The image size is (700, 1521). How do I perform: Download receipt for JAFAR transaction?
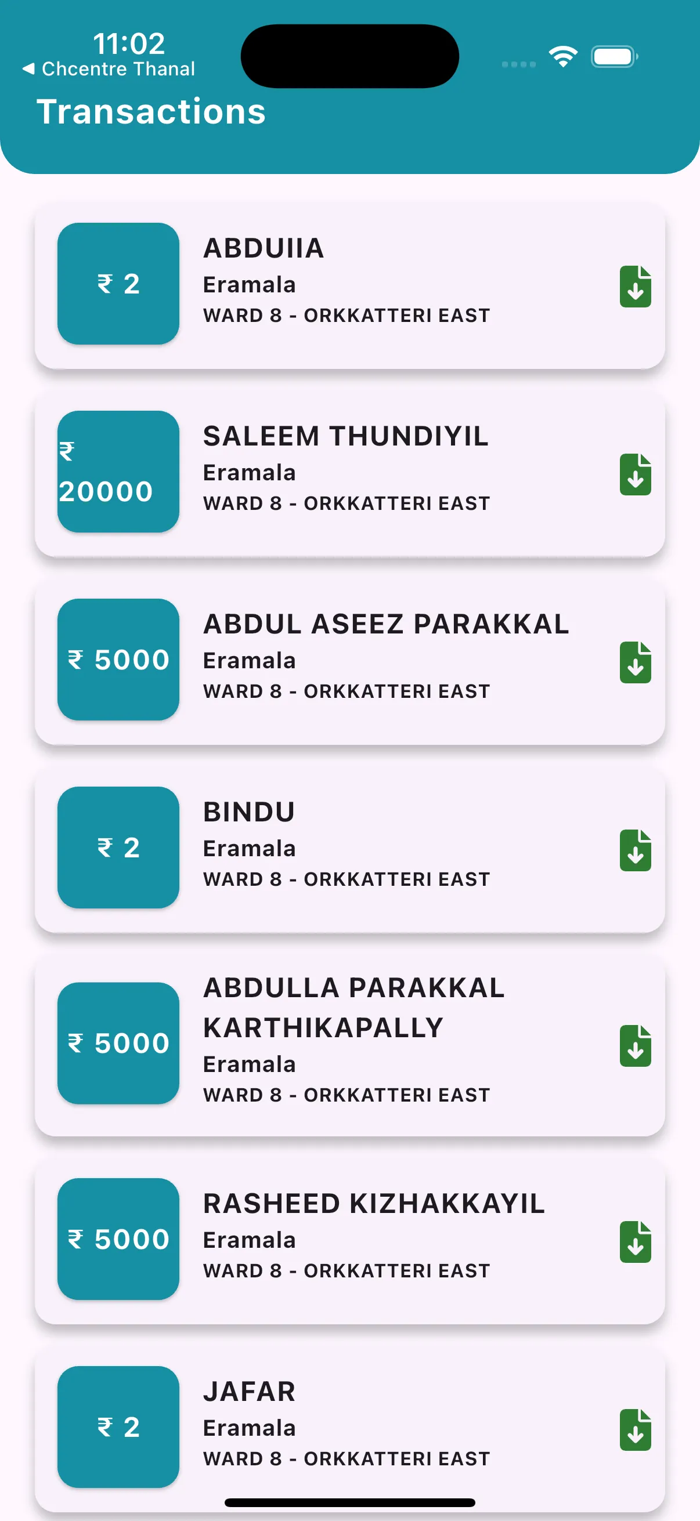click(635, 1429)
